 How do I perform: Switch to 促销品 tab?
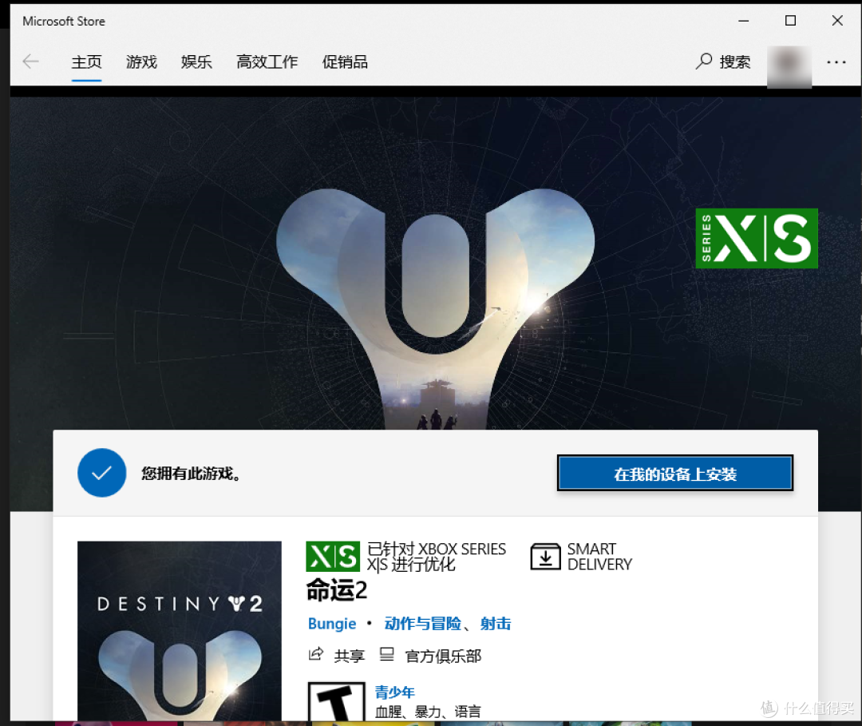tap(345, 61)
